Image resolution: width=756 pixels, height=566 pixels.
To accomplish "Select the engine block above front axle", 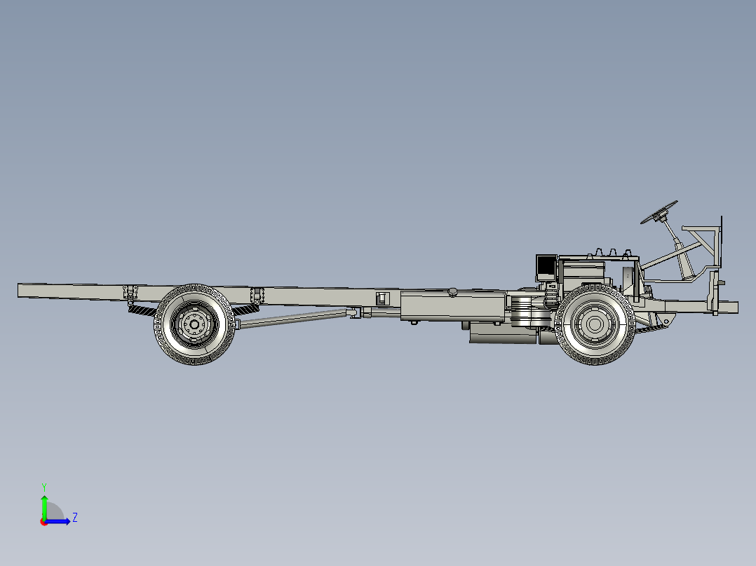I will (x=584, y=273).
